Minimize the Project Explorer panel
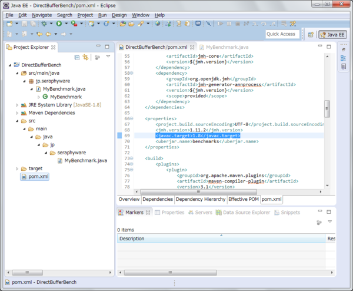 98,46
